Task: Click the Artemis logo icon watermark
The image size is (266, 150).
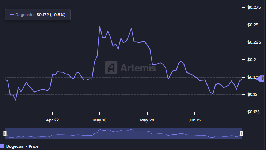Action: tap(111, 68)
